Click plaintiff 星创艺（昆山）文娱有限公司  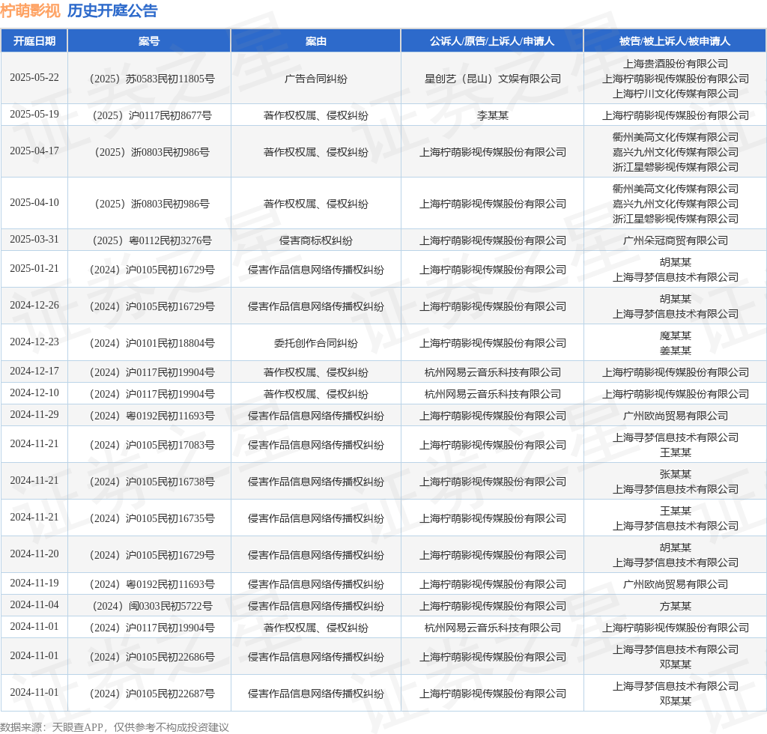[x=493, y=79]
